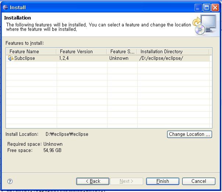The image size is (222, 192).
Task: Select the Subclipse feature icon
Action: click(11, 58)
